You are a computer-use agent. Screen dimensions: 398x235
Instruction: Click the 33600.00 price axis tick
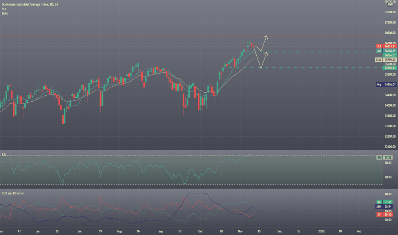(x=390, y=116)
